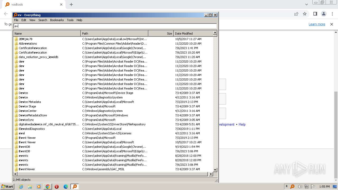Select the Abbreviations folder icon
This screenshot has width=338, height=190.
[x=16, y=44]
